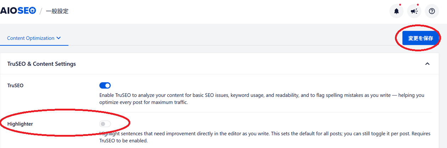447x148 pixels.
Task: Open the megaphone announcements icon
Action: click(x=414, y=11)
